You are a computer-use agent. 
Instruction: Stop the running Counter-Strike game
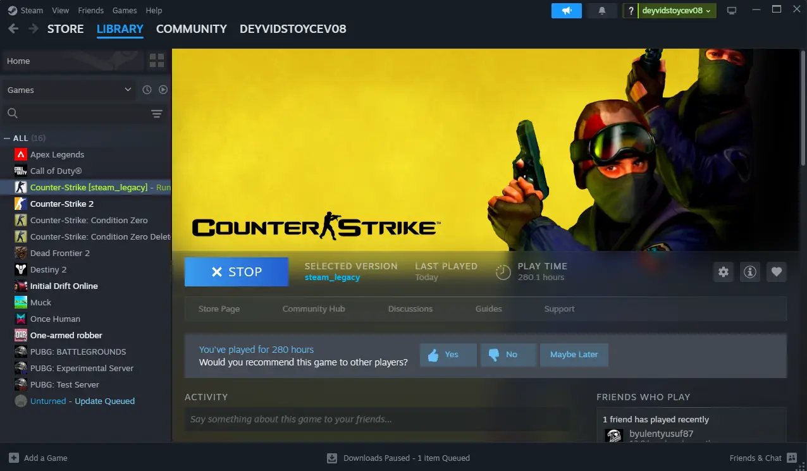click(x=237, y=272)
